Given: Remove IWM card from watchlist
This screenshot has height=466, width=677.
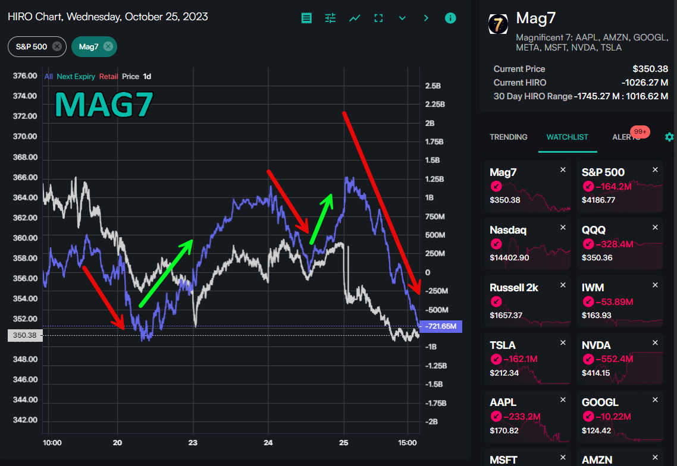Looking at the screenshot, I should click(655, 285).
